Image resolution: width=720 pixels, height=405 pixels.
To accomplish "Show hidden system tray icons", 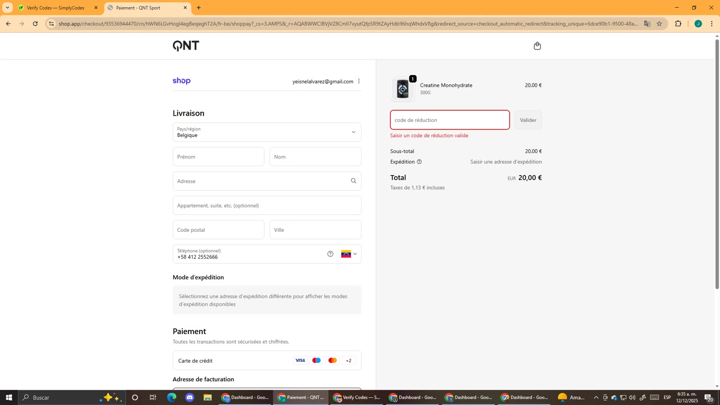I will [x=596, y=397].
